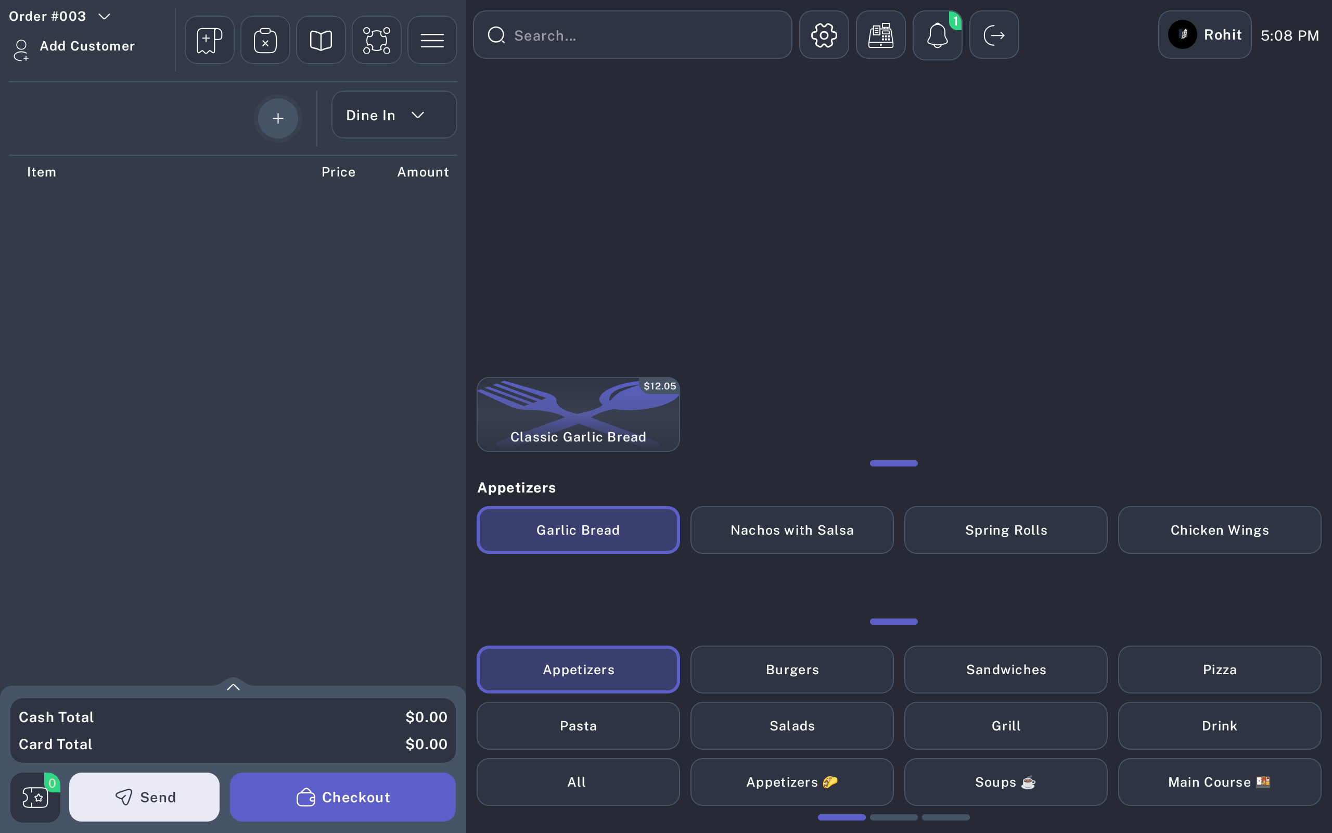Click the Cash Total row

233,717
